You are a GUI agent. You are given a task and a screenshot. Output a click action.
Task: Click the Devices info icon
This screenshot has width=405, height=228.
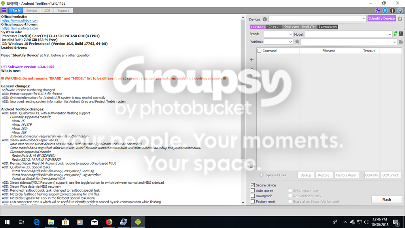tap(265, 19)
